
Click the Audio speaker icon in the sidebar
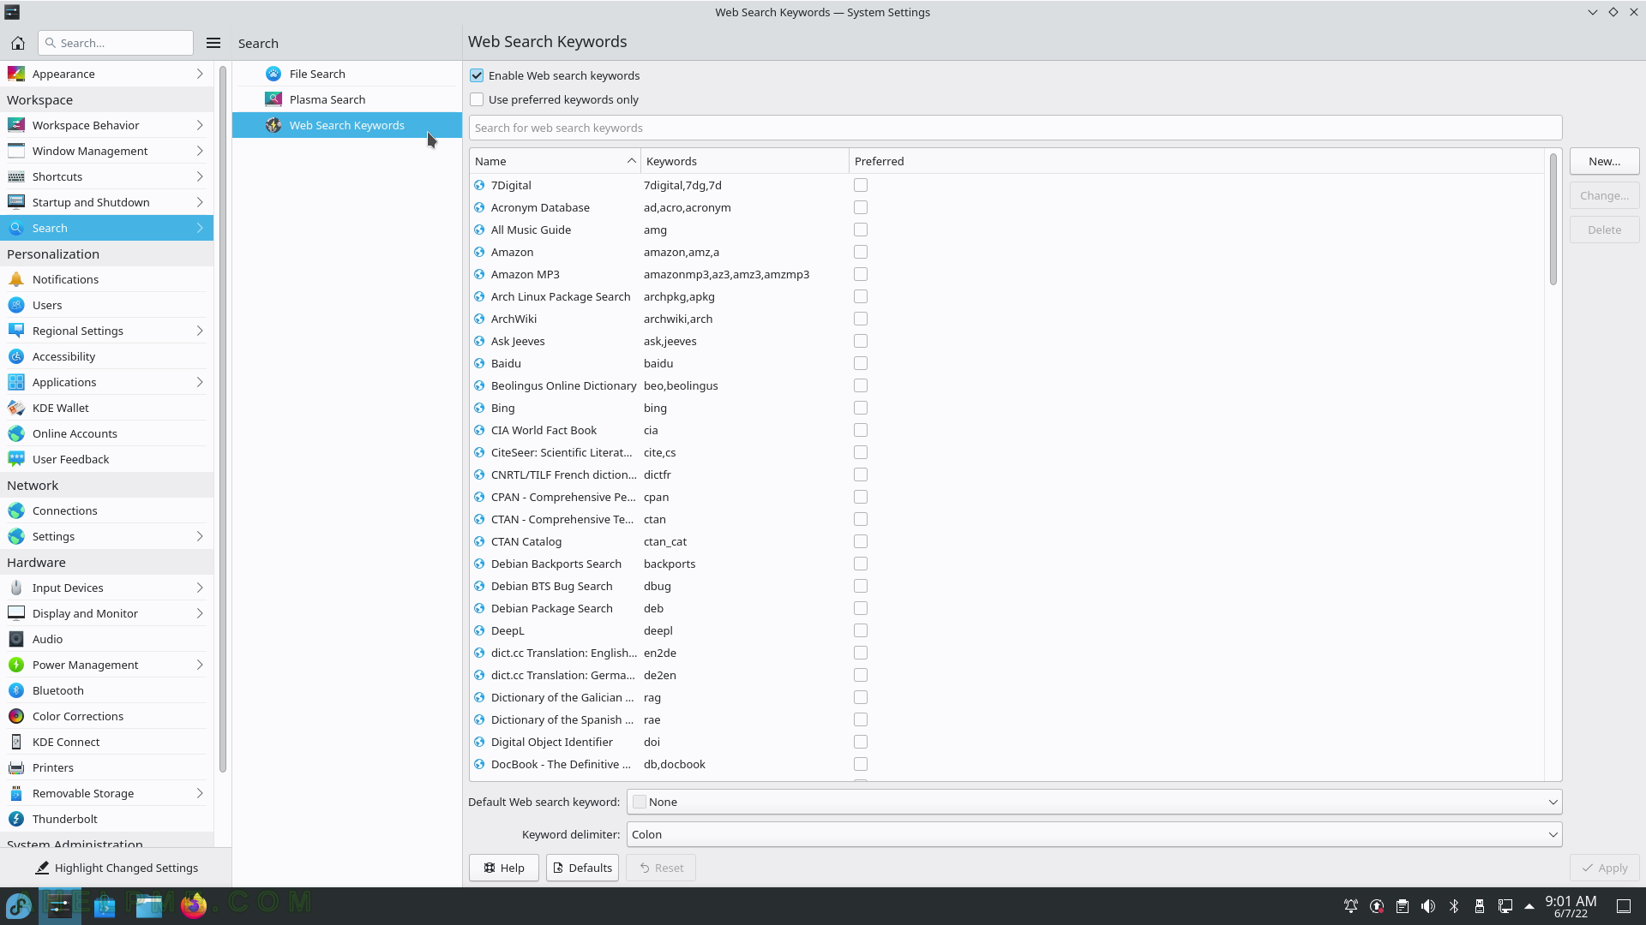16,639
